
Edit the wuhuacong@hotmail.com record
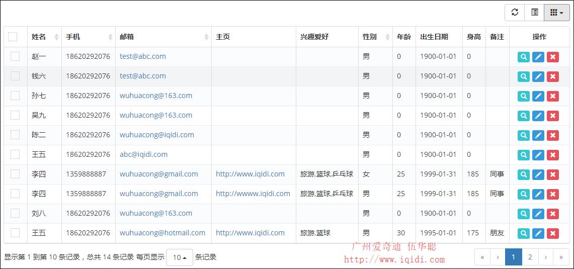[x=538, y=233]
